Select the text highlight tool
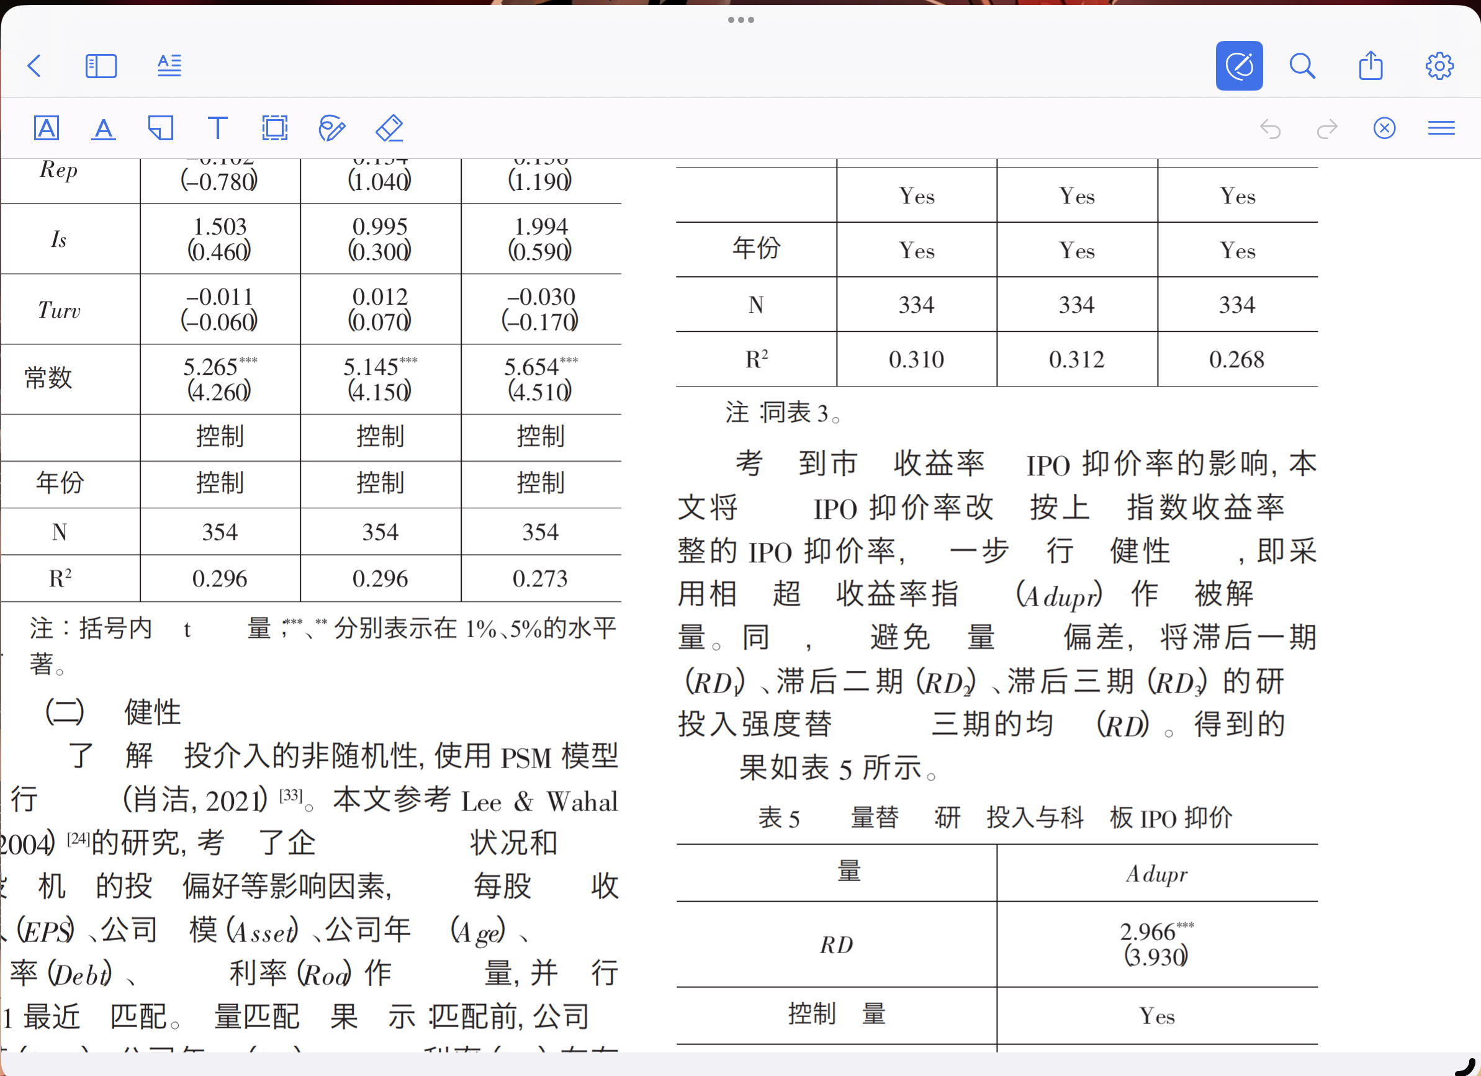1481x1076 pixels. (47, 128)
